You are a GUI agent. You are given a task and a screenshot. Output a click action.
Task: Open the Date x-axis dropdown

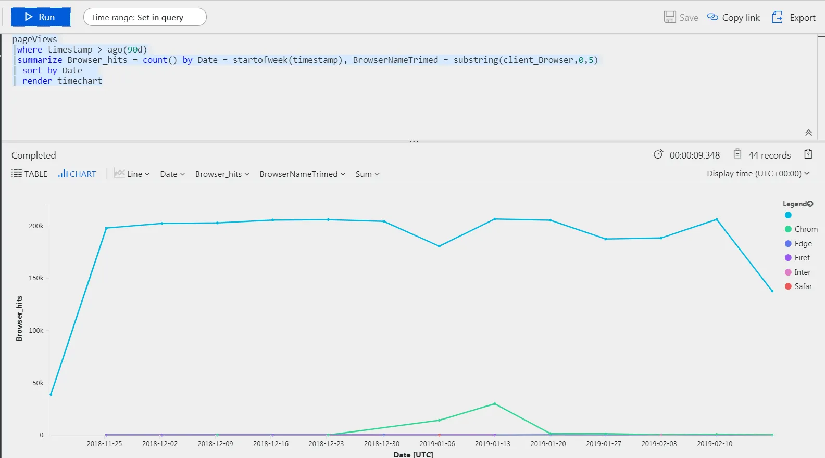[172, 174]
